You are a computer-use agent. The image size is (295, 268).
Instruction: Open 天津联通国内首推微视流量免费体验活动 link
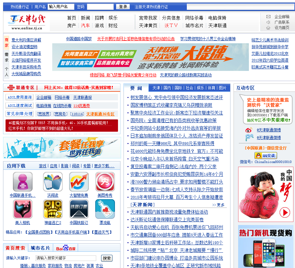click(x=169, y=212)
